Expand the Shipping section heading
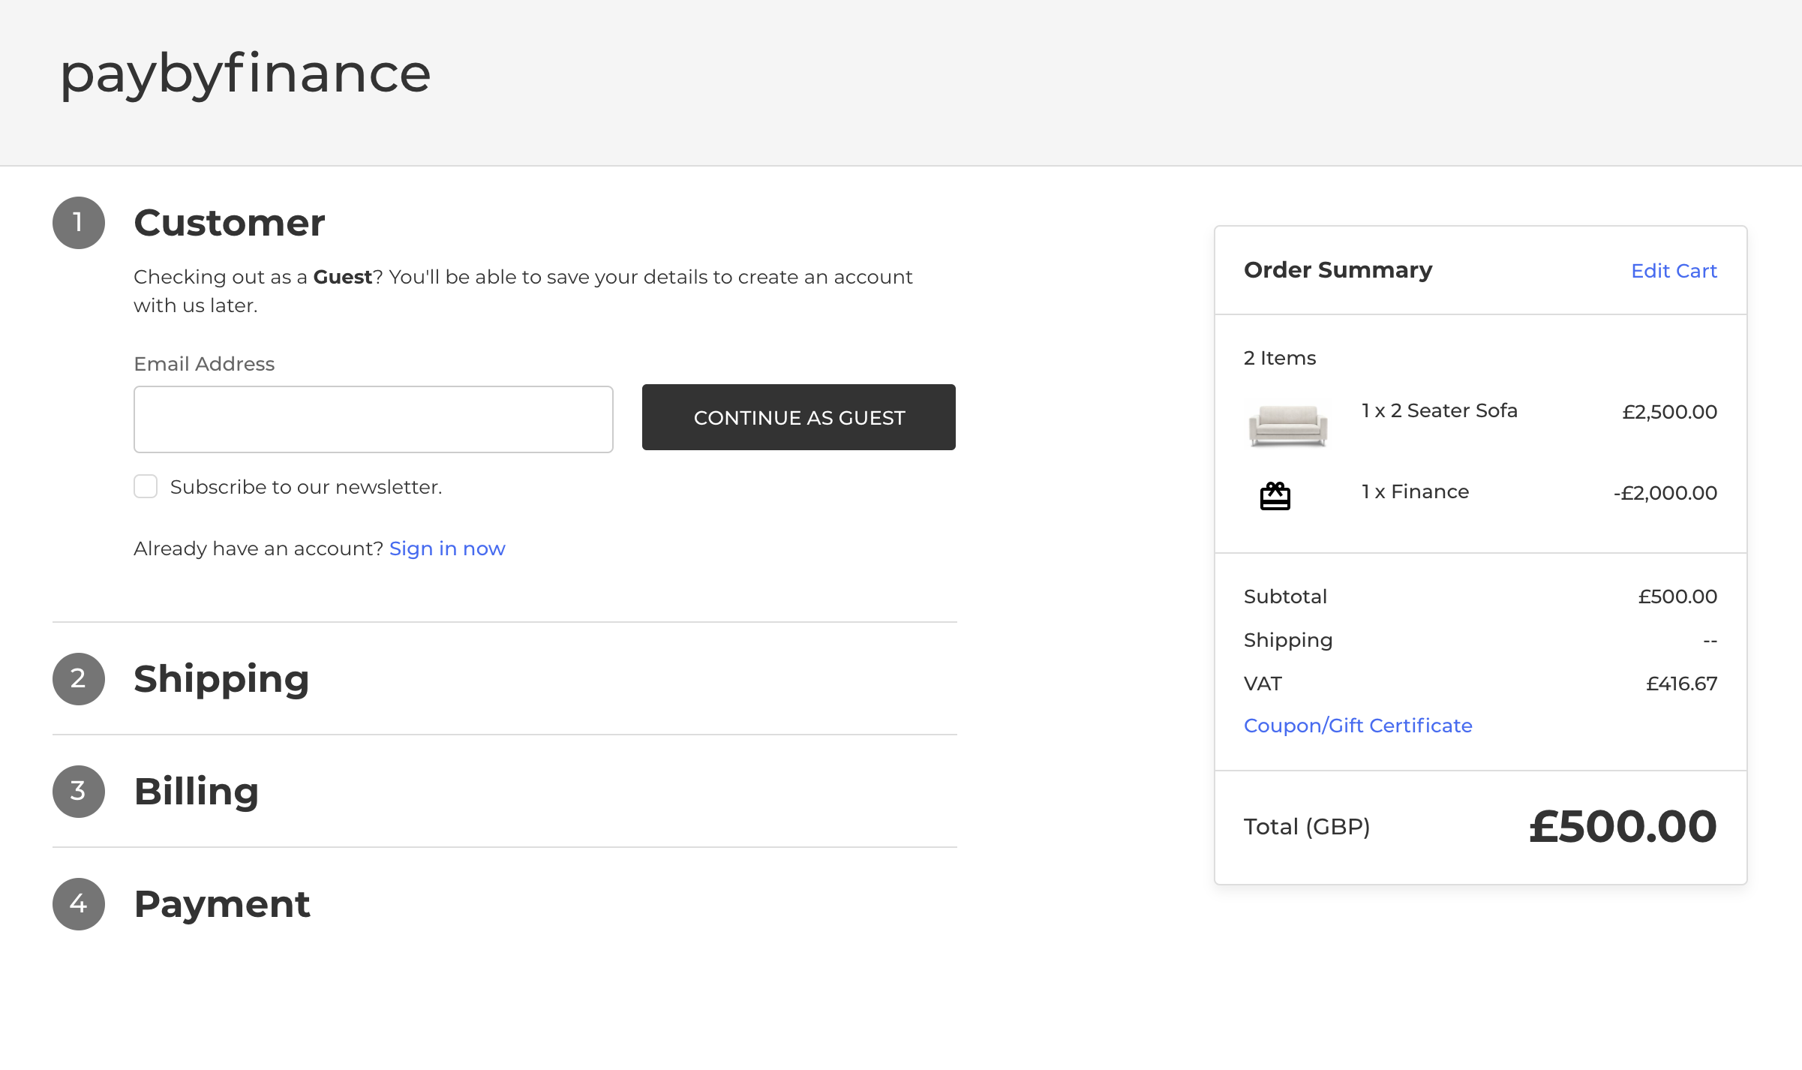This screenshot has height=1070, width=1802. click(x=221, y=679)
